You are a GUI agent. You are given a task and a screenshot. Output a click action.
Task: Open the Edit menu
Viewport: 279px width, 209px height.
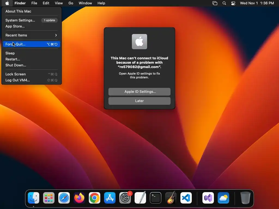(46, 3)
